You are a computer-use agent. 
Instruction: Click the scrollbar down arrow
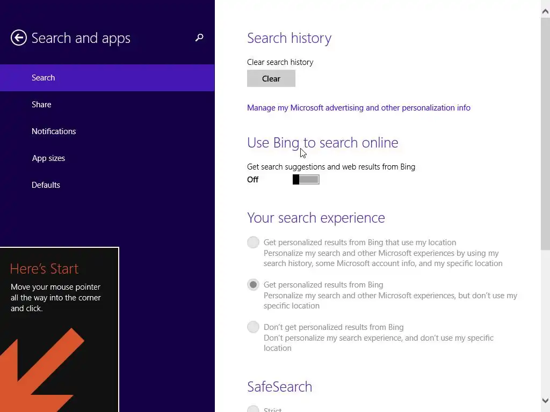[545, 400]
